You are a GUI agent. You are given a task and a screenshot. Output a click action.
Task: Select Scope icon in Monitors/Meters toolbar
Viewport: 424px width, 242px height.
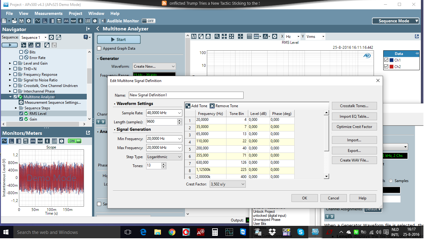click(x=5, y=141)
